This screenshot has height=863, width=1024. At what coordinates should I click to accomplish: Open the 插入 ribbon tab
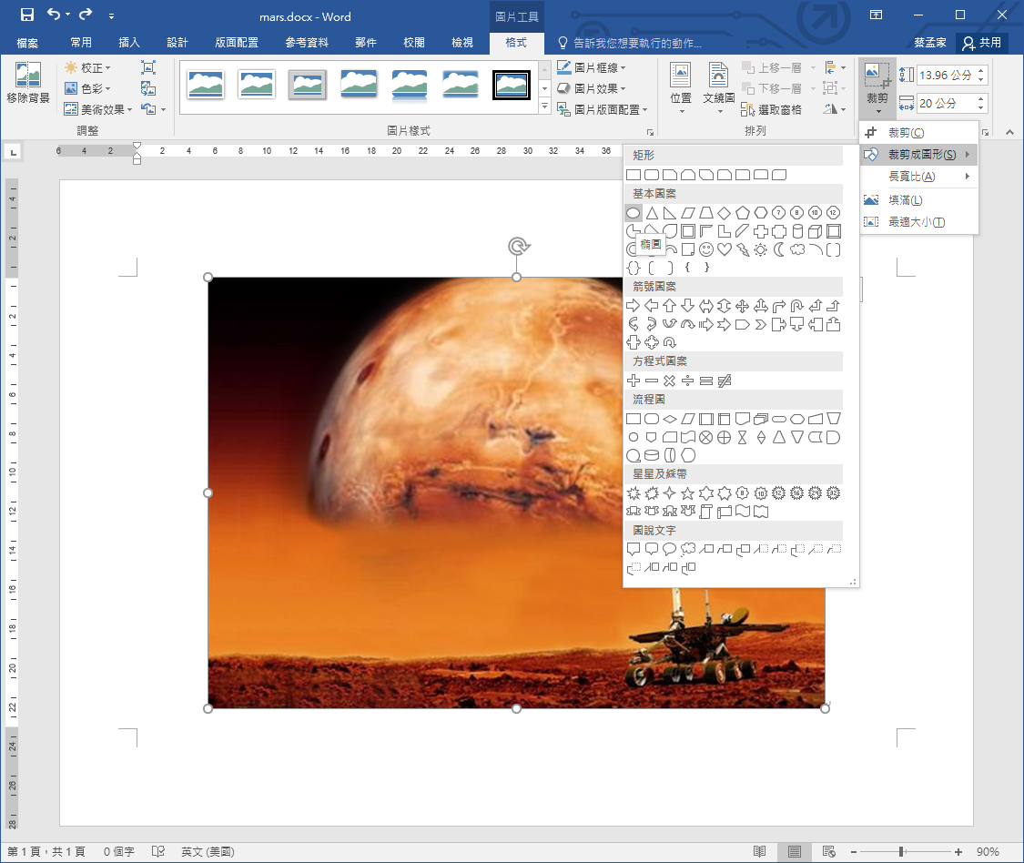click(129, 43)
